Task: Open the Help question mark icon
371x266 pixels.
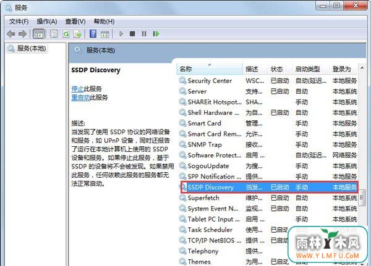Action: pyautogui.click(x=93, y=34)
